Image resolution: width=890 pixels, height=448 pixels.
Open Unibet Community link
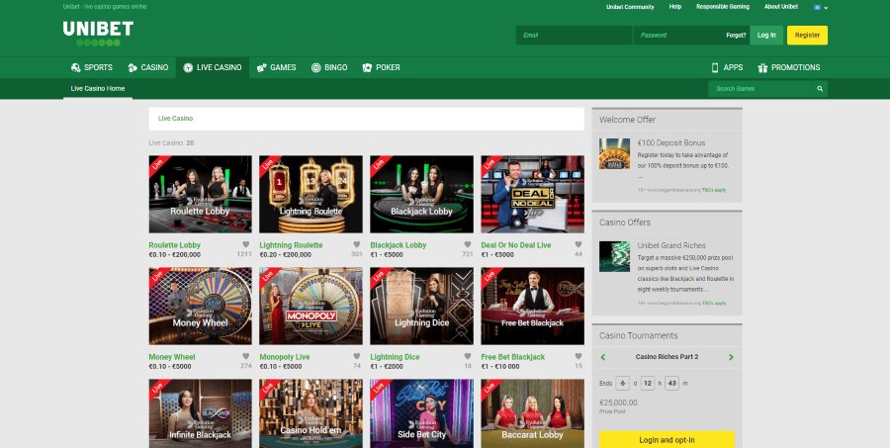pyautogui.click(x=630, y=7)
